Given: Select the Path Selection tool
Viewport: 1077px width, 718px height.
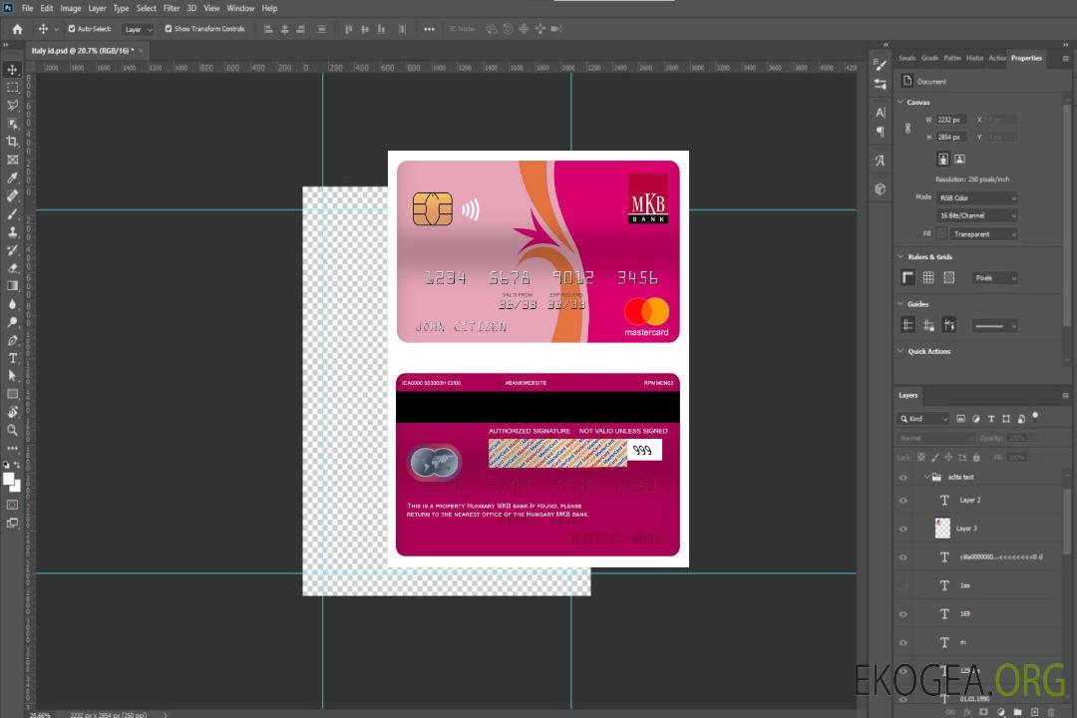Looking at the screenshot, I should [x=12, y=376].
